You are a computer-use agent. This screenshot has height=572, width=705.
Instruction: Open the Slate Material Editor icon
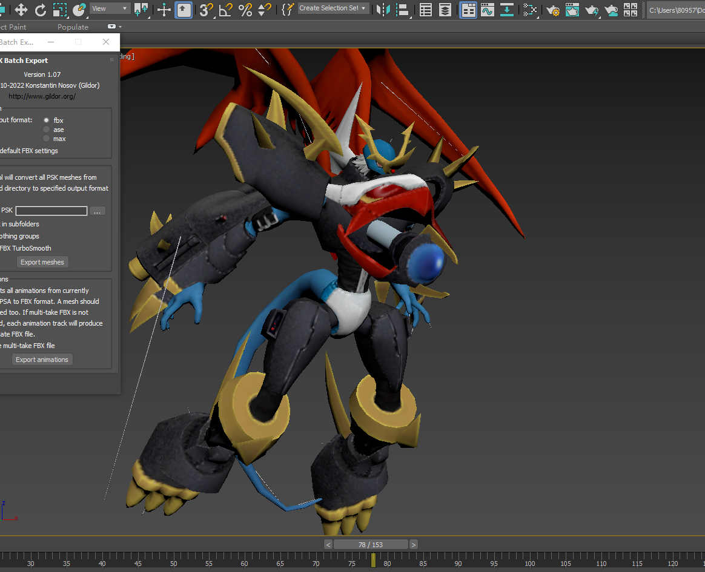click(530, 10)
